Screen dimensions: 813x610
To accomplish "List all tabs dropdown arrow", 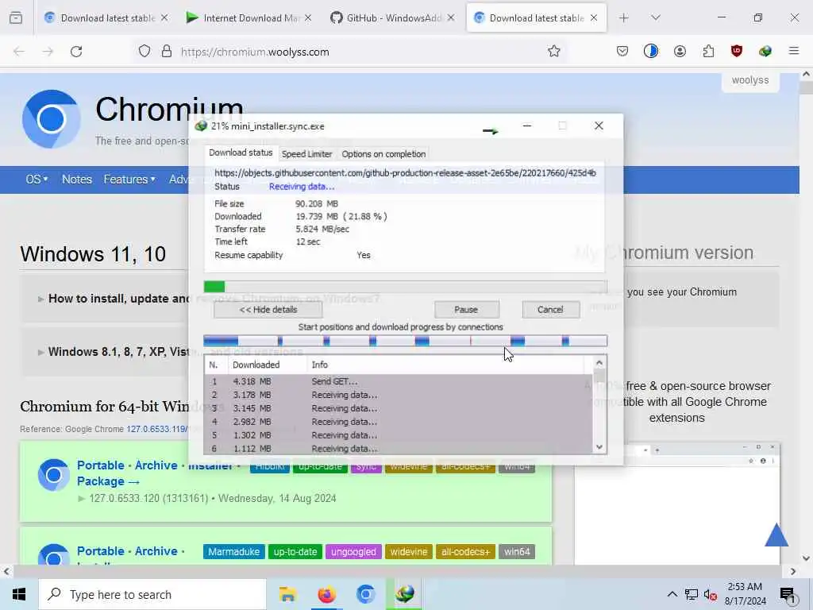I will pos(655,17).
